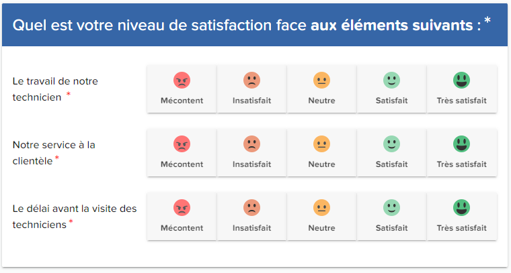Click the blue satisfaction question header
The width and height of the screenshot is (511, 273).
tap(254, 26)
